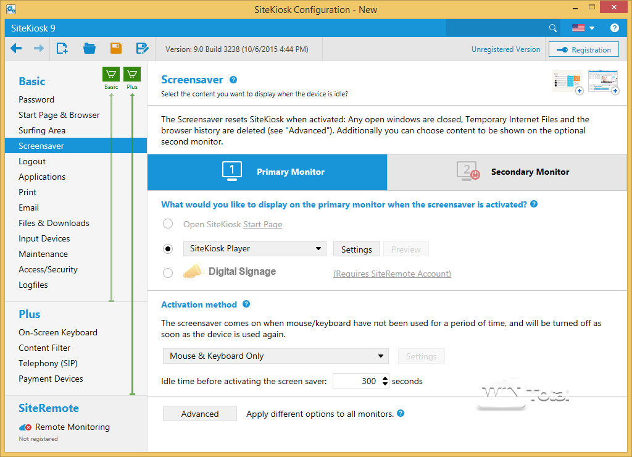Image resolution: width=632 pixels, height=457 pixels.
Task: Open Files & Downloads section
Action: [x=54, y=223]
